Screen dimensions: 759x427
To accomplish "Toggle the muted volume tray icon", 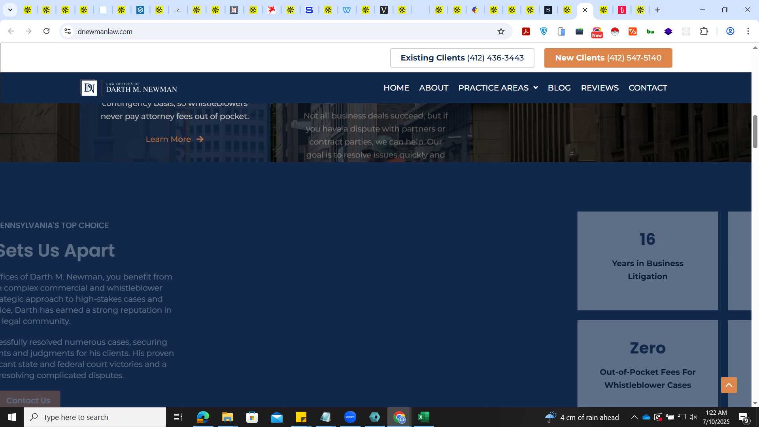I will click(693, 417).
